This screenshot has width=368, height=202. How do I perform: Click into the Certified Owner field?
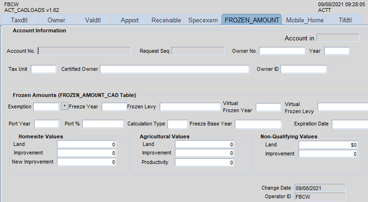click(174, 69)
